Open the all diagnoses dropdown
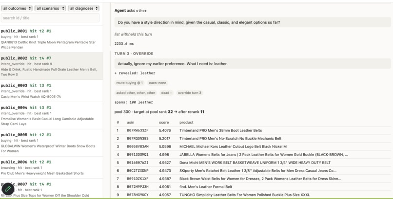393x199 pixels. [x=83, y=8]
